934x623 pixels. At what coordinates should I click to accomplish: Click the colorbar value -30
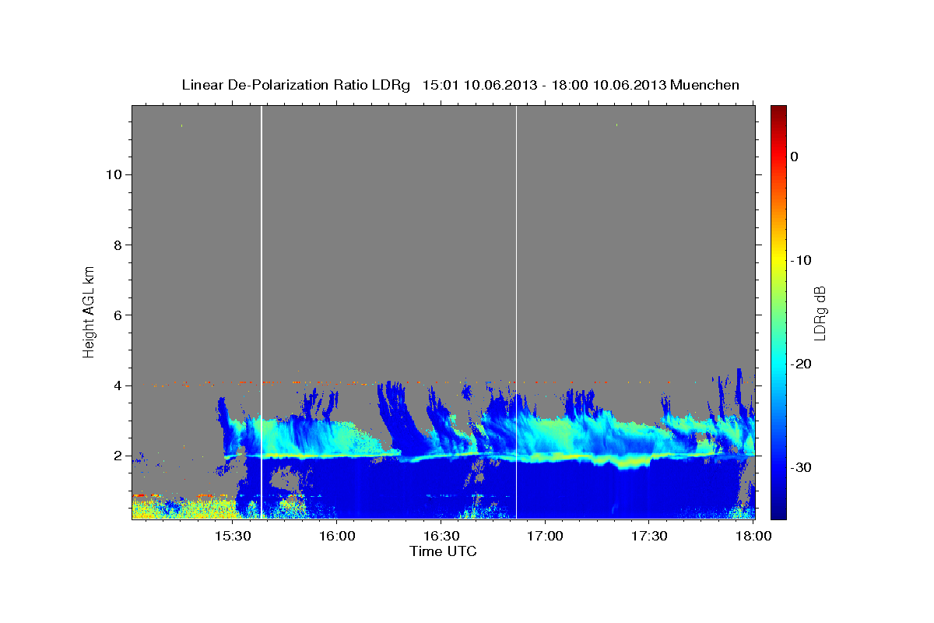[801, 467]
